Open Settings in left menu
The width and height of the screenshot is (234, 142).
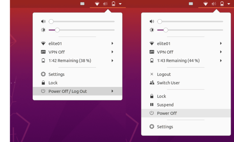(x=78, y=74)
